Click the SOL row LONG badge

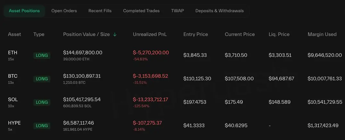pos(42,102)
